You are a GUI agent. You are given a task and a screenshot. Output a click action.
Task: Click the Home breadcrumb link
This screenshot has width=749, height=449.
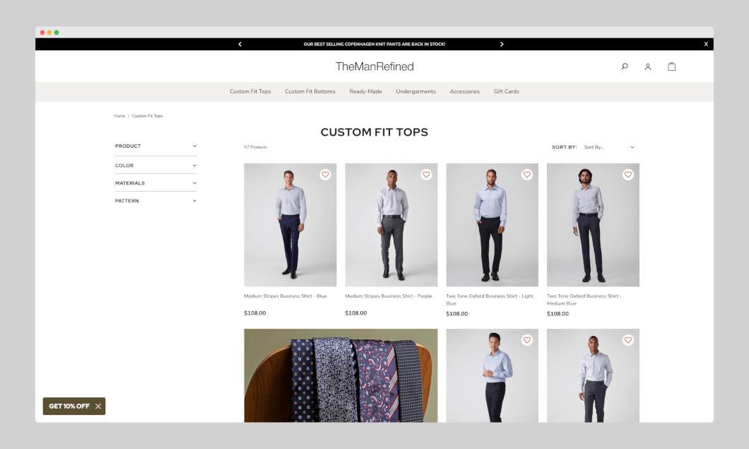[x=119, y=116]
